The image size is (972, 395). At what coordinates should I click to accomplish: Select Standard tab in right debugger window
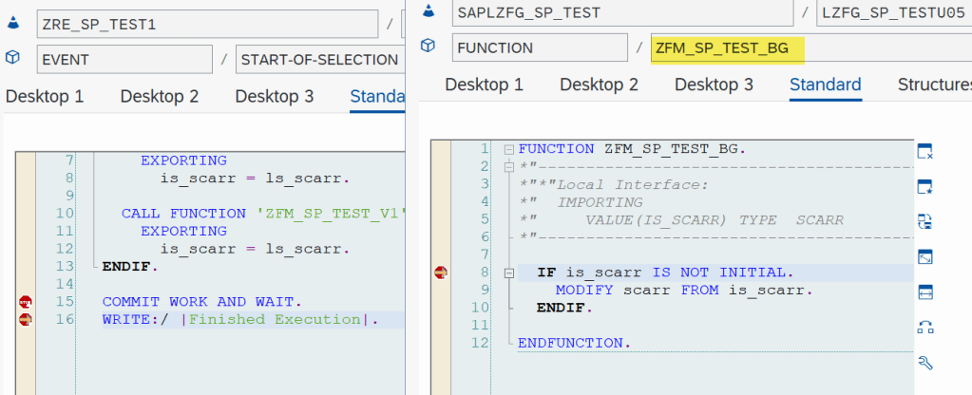click(x=826, y=85)
